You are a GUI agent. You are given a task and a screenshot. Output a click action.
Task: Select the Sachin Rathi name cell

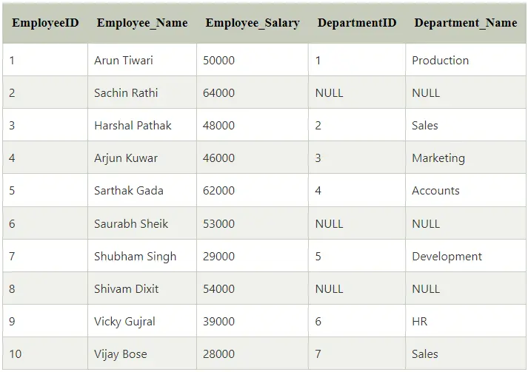click(142, 92)
